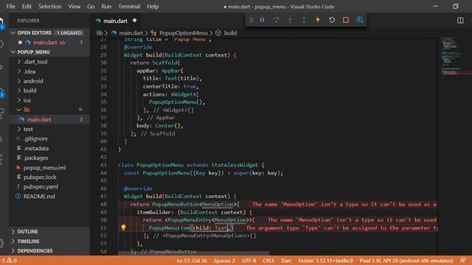Pause the debug session
This screenshot has height=265, width=472.
click(263, 20)
